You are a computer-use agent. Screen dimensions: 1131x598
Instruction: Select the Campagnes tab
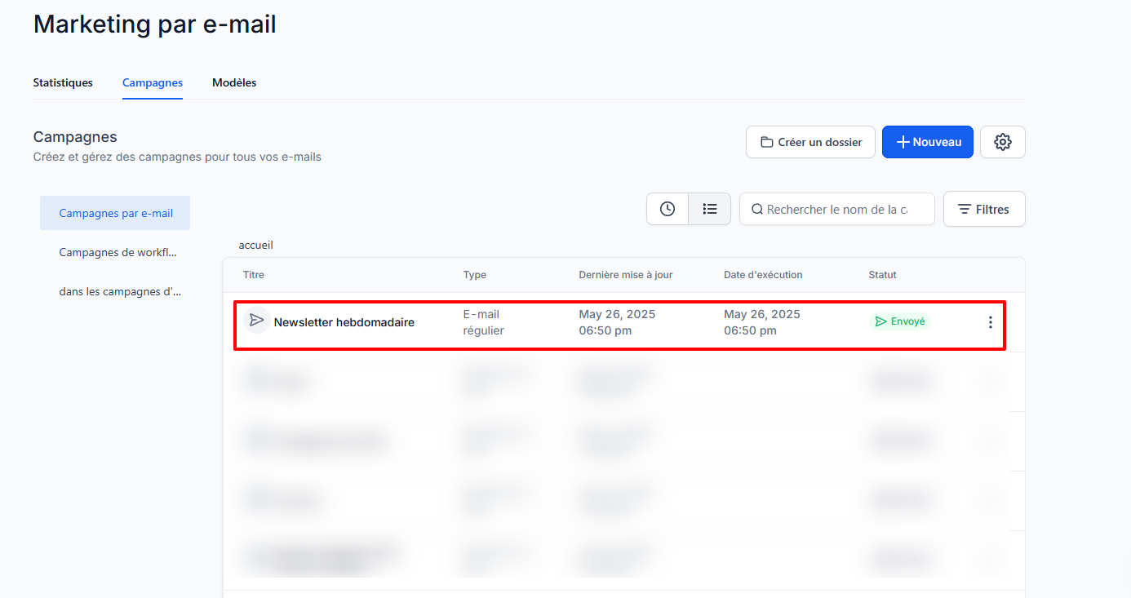[153, 82]
